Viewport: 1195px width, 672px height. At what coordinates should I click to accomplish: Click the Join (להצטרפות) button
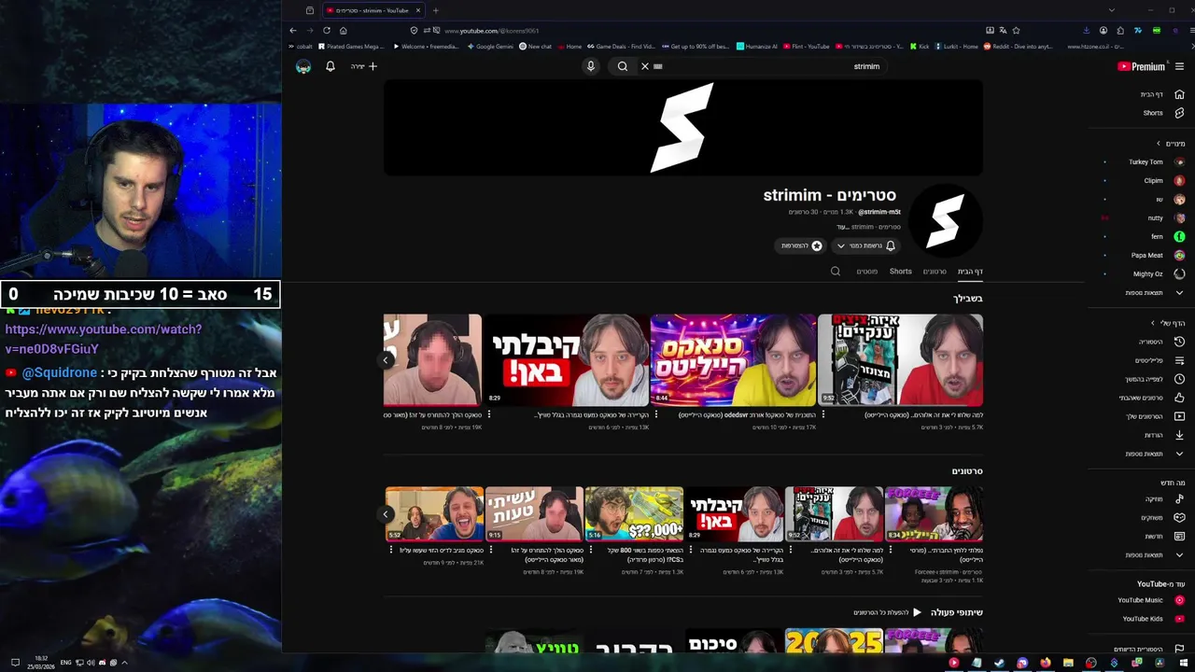point(802,245)
